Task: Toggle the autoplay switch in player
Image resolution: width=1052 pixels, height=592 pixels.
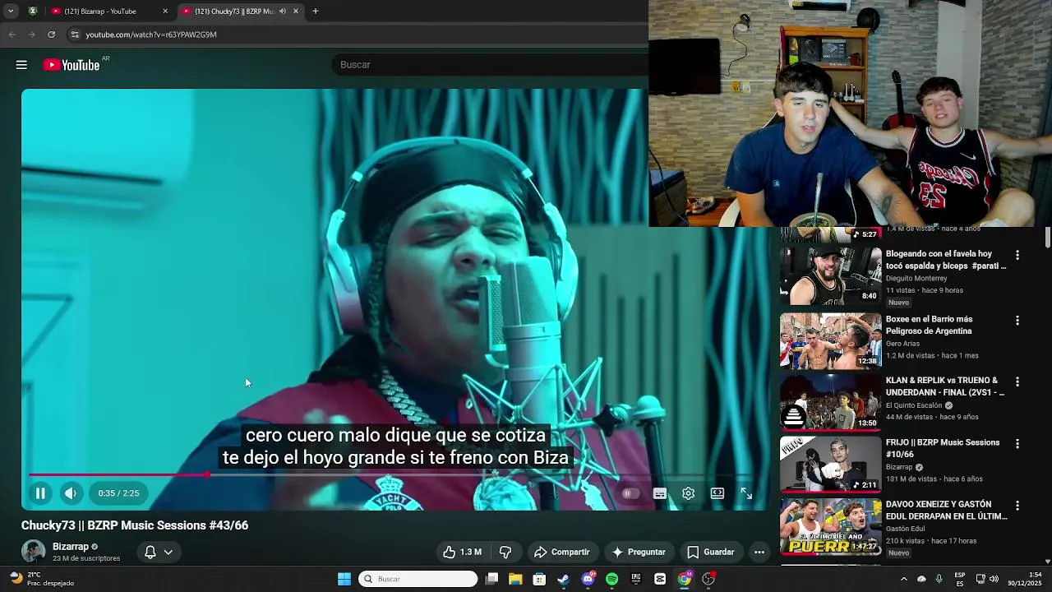Action: pyautogui.click(x=630, y=493)
